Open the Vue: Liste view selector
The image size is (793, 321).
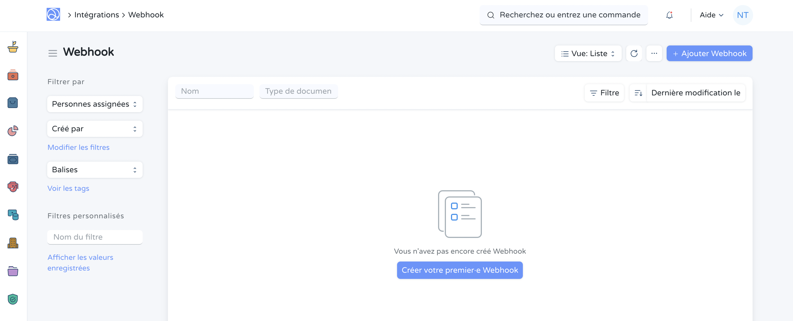click(x=588, y=53)
